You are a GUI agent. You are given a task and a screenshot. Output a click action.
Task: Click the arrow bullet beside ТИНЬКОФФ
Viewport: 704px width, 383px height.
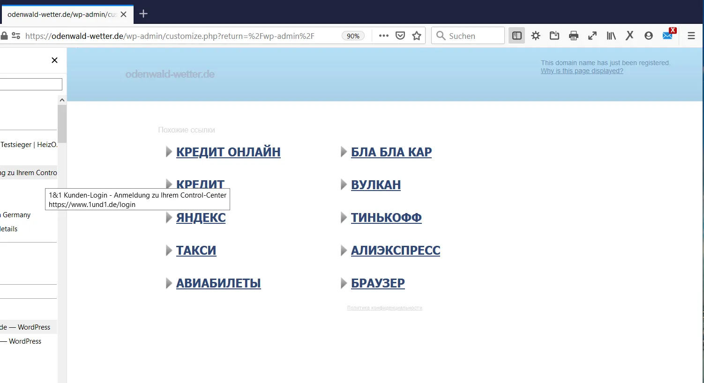344,217
